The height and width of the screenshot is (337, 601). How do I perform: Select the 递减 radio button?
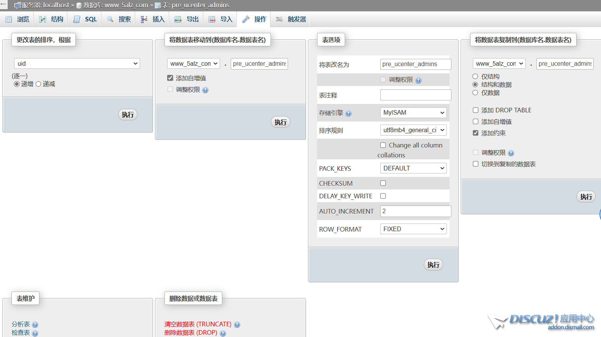click(38, 84)
